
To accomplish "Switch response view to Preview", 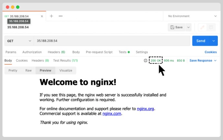I will click(x=46, y=70).
